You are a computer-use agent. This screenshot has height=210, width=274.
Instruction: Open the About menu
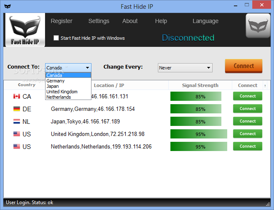click(130, 21)
